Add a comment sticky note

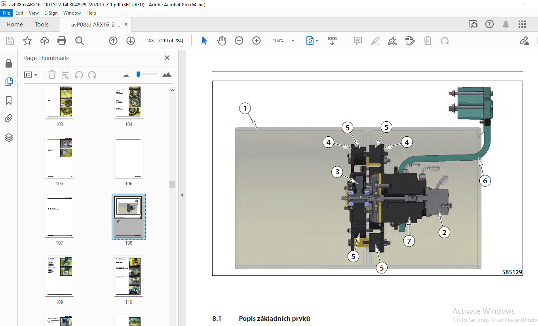pyautogui.click(x=358, y=41)
